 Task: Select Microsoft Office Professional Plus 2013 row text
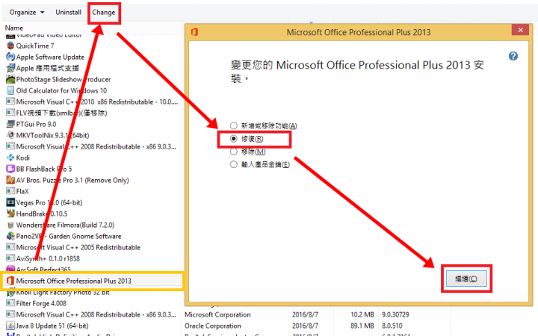[74, 281]
